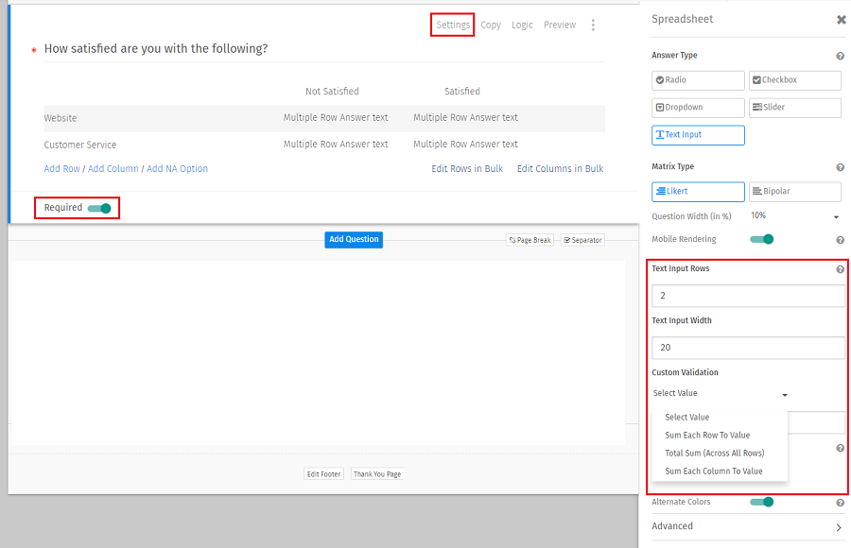851x548 pixels.
Task: Open the Custom Validation dropdown
Action: click(719, 393)
